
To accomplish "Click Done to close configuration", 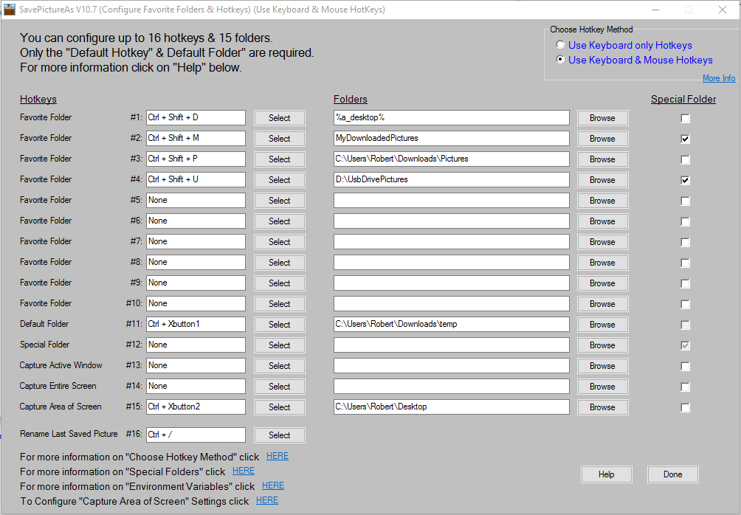I will point(672,474).
